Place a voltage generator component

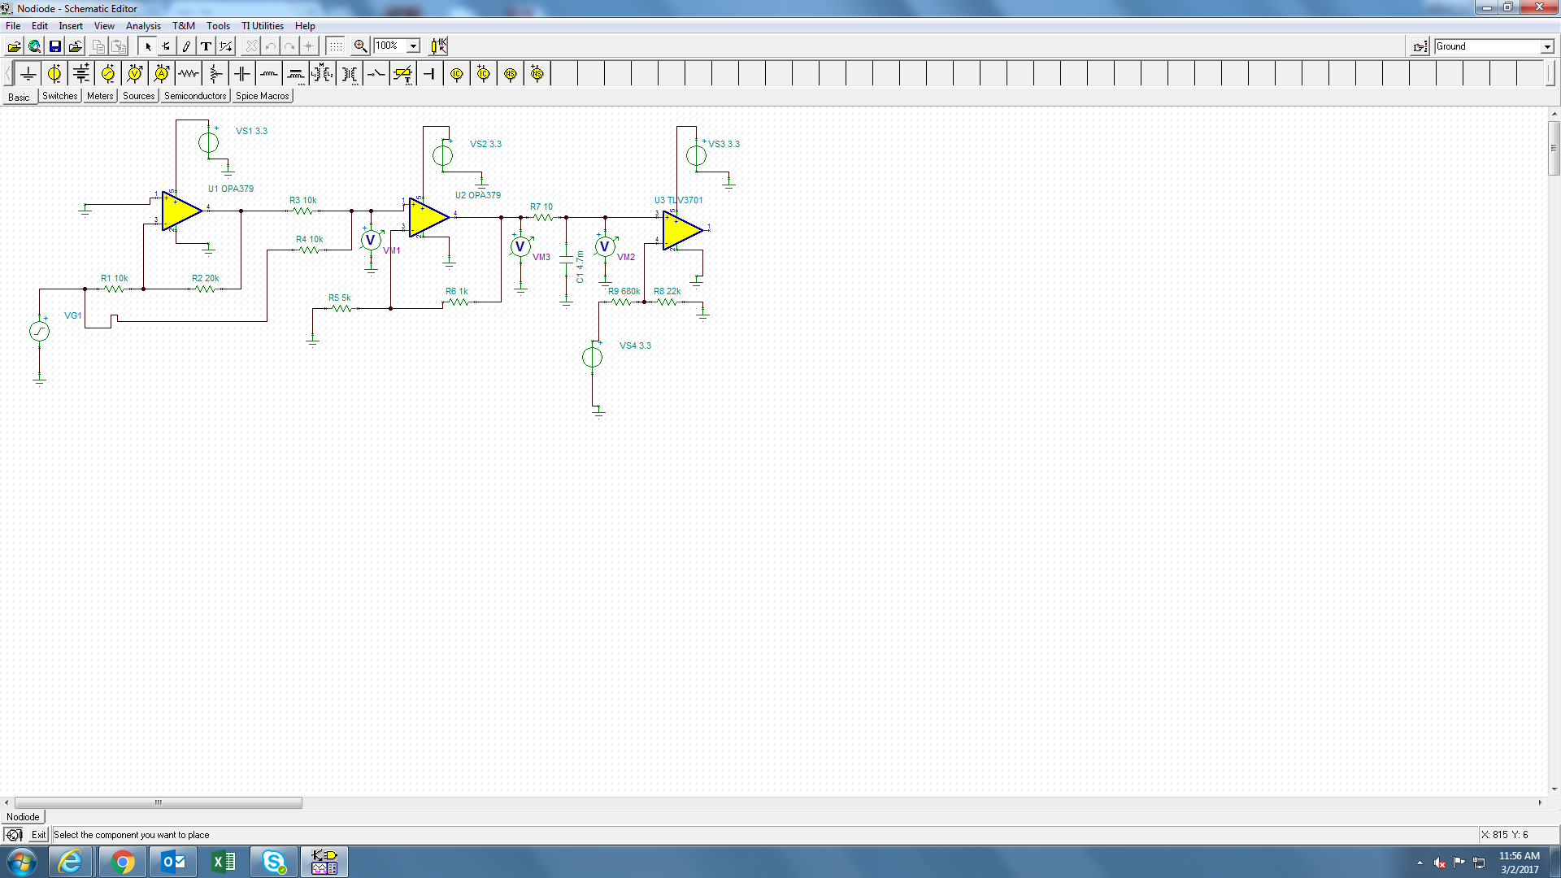click(x=108, y=74)
